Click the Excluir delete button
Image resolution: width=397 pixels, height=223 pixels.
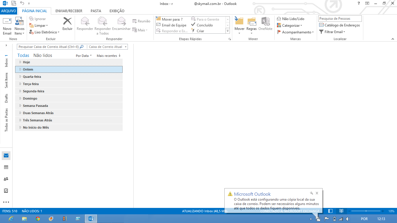67,24
